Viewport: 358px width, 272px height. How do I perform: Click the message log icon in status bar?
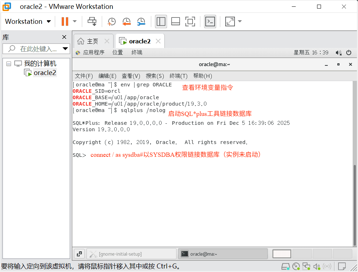tap(342, 266)
